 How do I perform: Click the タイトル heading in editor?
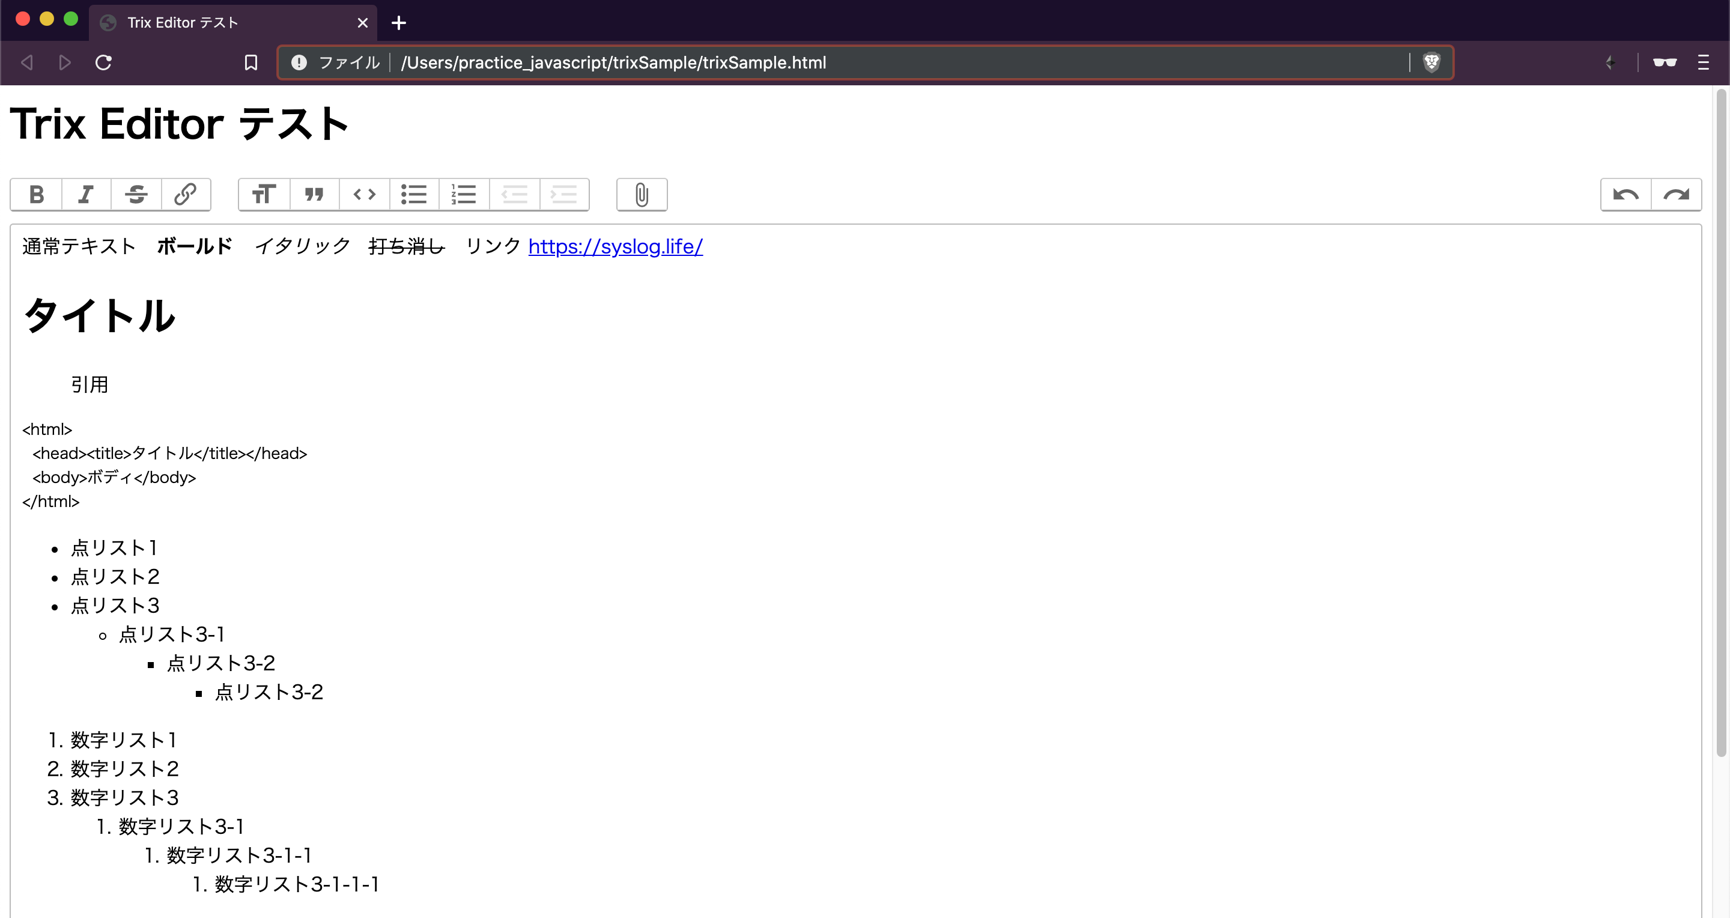(x=99, y=315)
